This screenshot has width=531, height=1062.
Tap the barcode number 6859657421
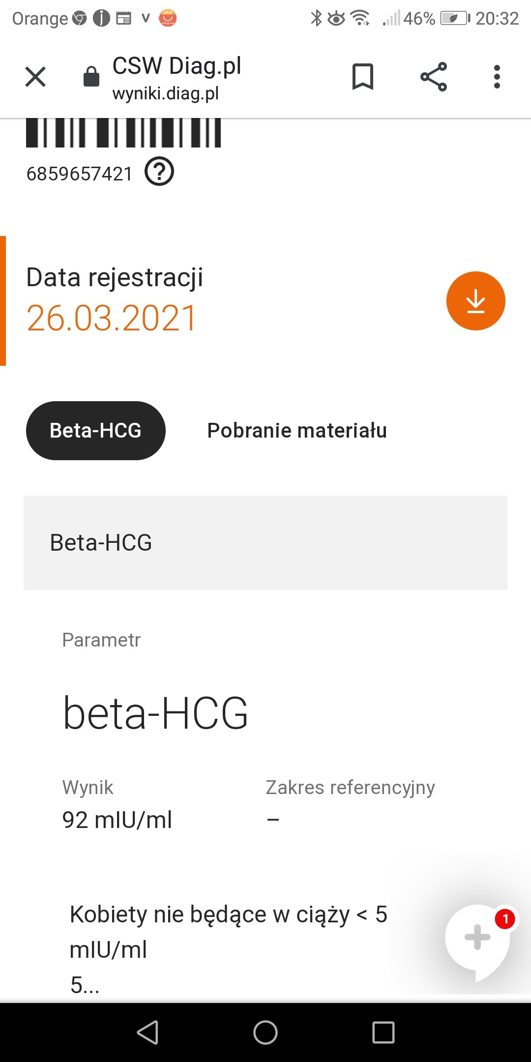click(80, 174)
